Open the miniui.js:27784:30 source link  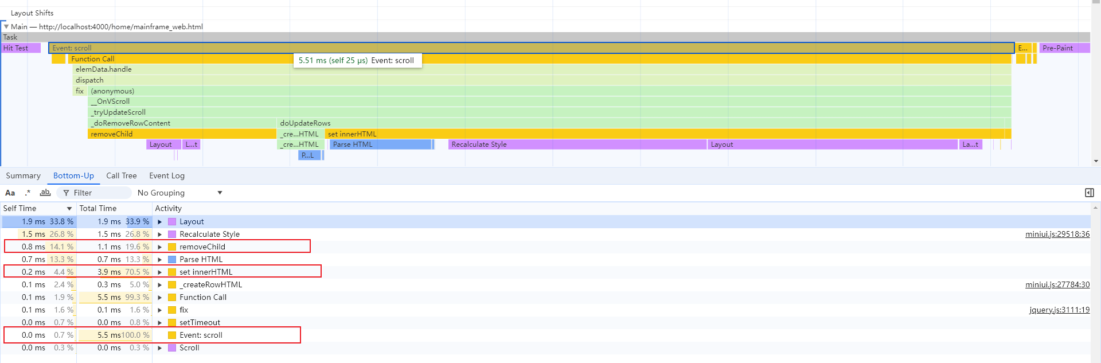tap(1057, 284)
